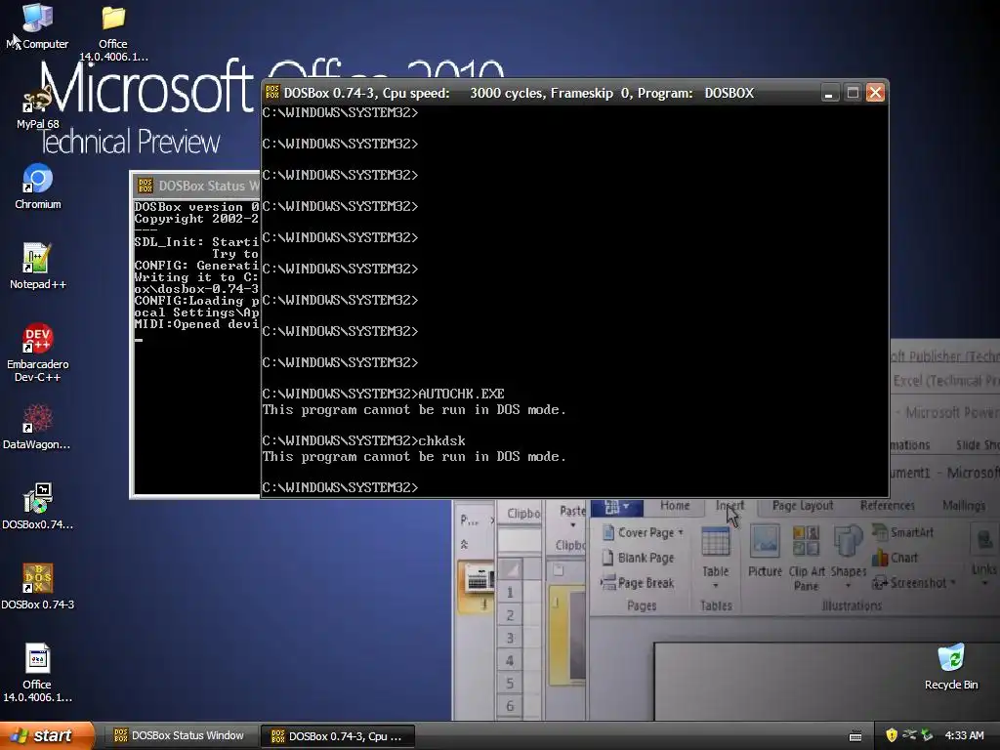The image size is (1000, 750).
Task: Click the keyboard icon in taskbar tray
Action: coord(855,736)
